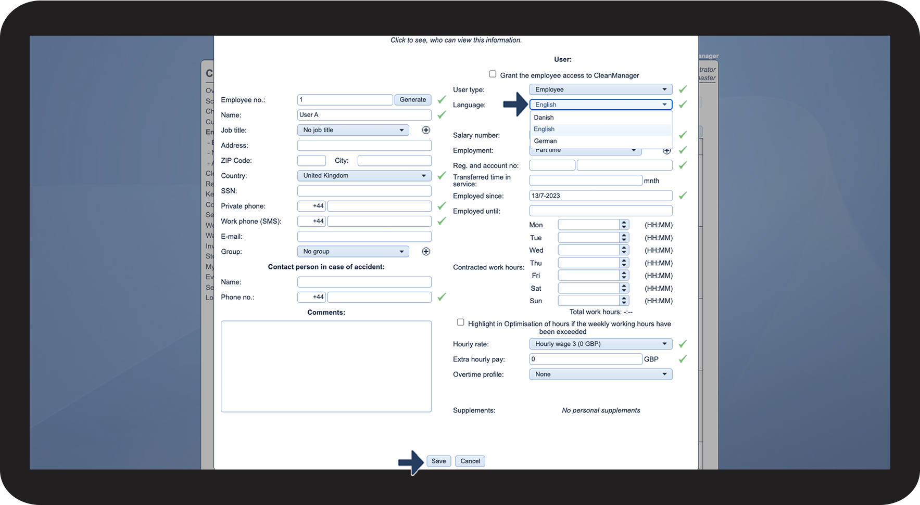The image size is (920, 505).
Task: Click the Work phone +44 country code box
Action: click(x=311, y=221)
